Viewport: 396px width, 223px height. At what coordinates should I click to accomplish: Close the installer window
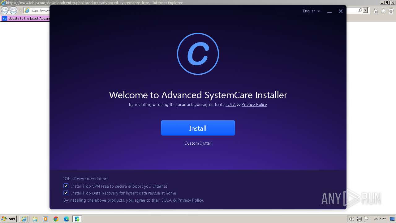tap(341, 11)
